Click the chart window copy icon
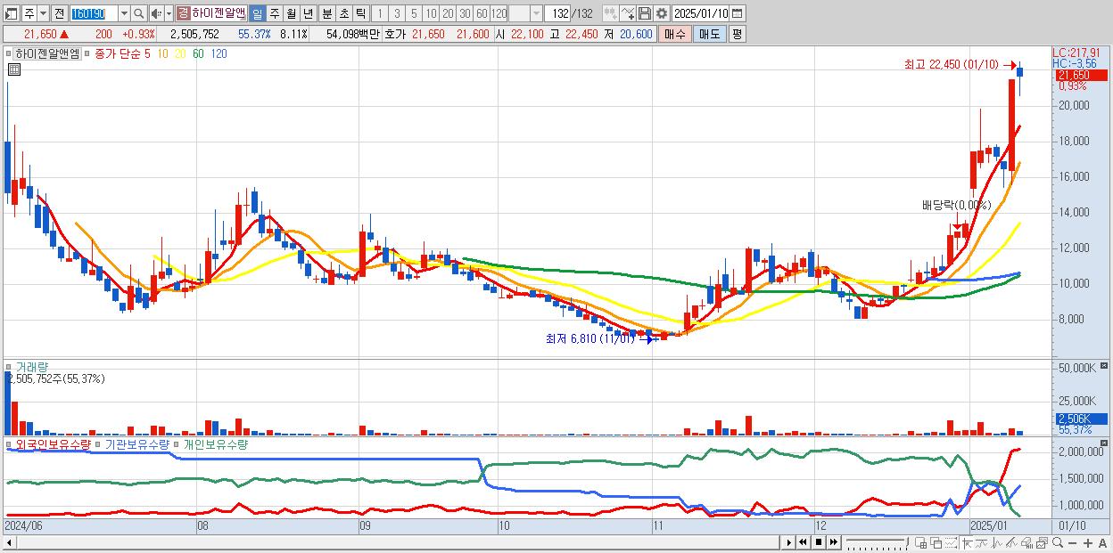The height and width of the screenshot is (553, 1113). click(x=1042, y=542)
